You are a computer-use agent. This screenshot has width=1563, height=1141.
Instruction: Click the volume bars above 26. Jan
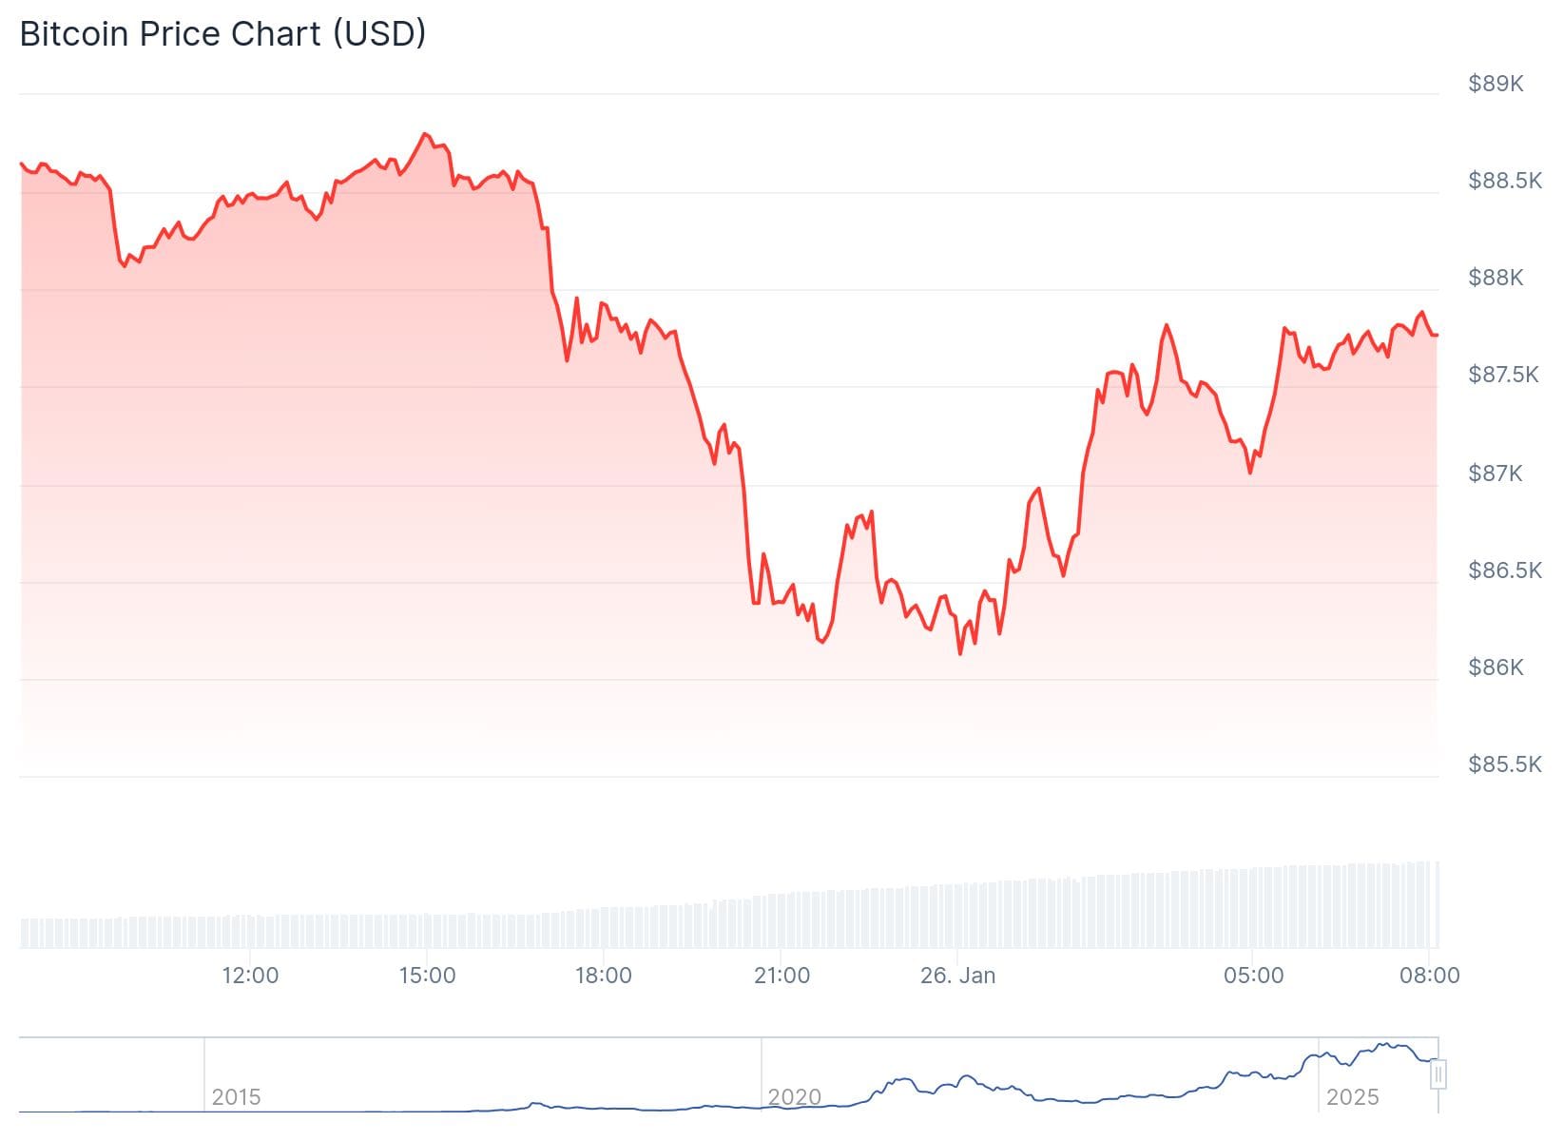point(957,917)
